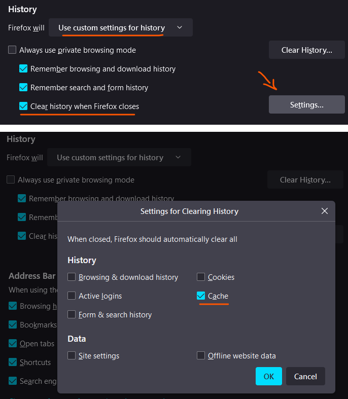Close the Settings for Clearing History dialog

point(324,211)
